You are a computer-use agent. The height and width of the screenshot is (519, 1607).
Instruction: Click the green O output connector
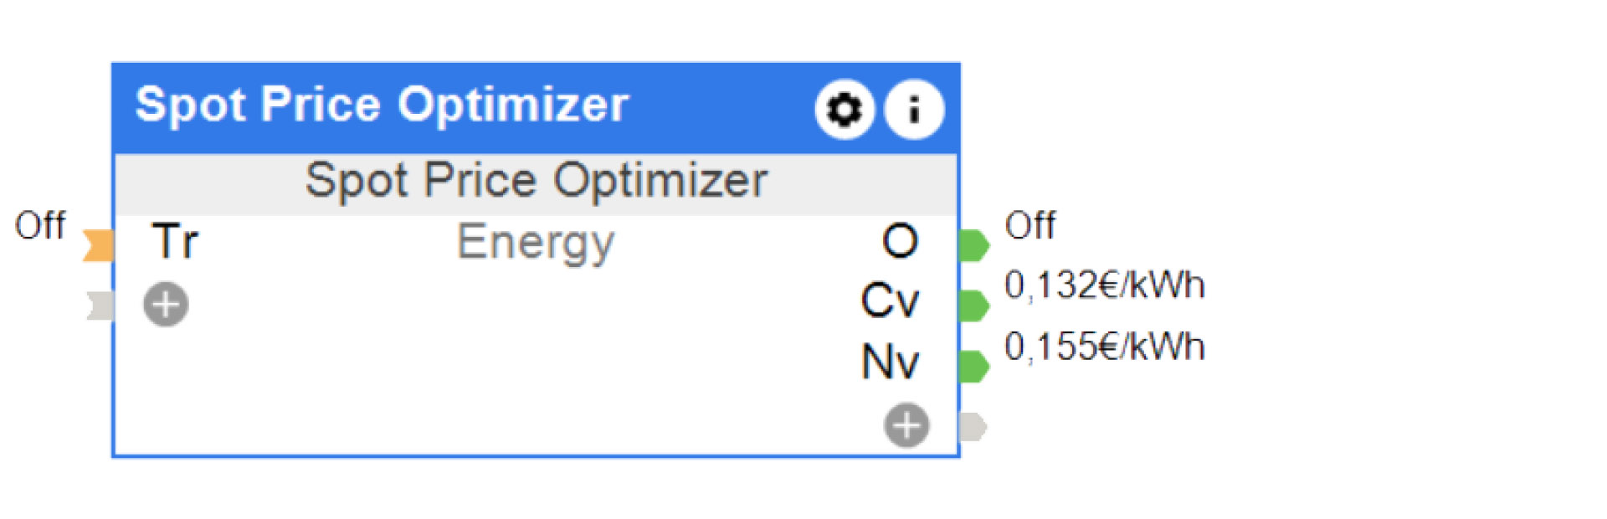(973, 245)
